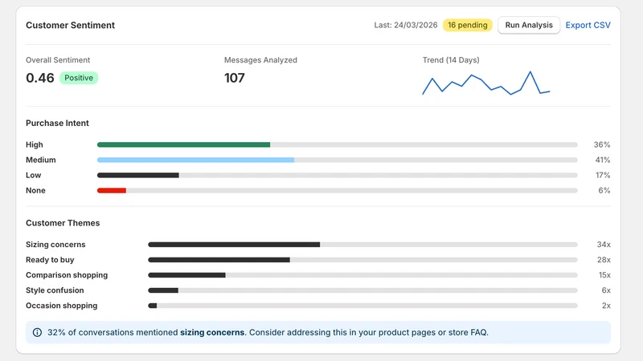
Task: Click the High intent row label
Action: pos(34,144)
